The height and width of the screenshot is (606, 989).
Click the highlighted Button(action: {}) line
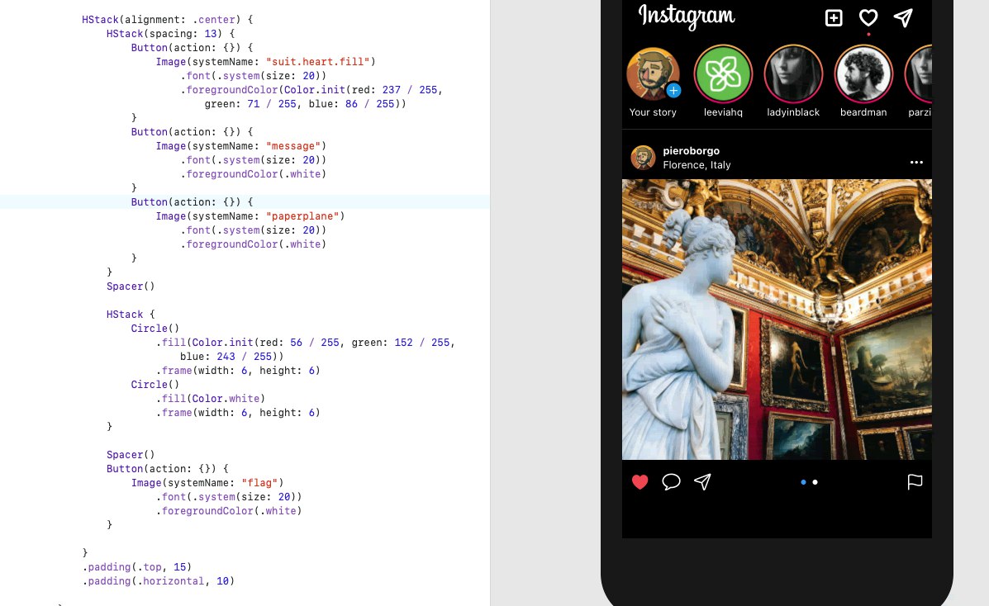click(192, 202)
